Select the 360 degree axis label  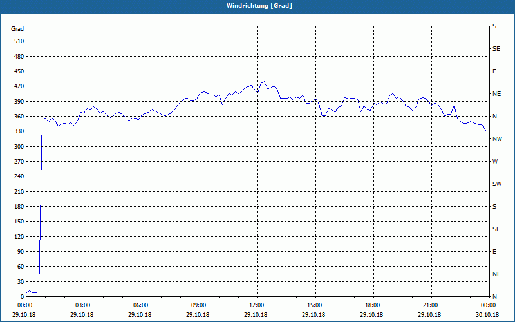(19, 117)
